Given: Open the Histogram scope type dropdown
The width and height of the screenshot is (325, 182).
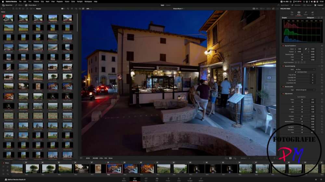Looking at the screenshot, I should point(311,18).
